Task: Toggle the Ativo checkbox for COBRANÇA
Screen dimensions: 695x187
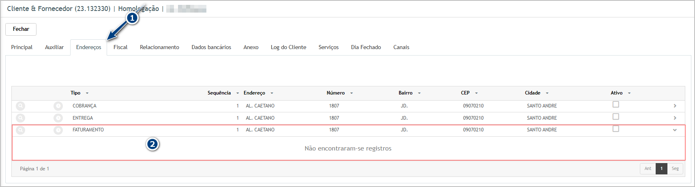Action: pyautogui.click(x=616, y=105)
